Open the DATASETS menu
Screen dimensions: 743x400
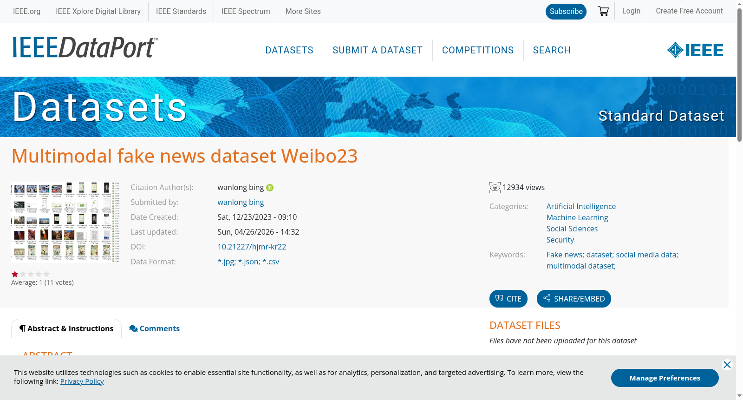click(x=289, y=50)
